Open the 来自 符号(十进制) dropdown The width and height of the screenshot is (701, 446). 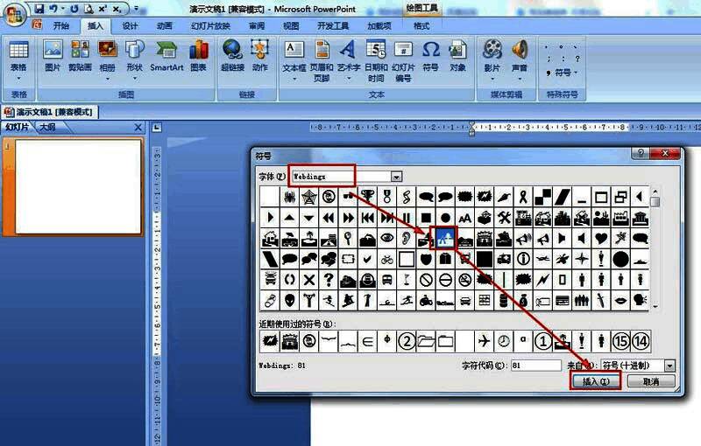pos(670,365)
